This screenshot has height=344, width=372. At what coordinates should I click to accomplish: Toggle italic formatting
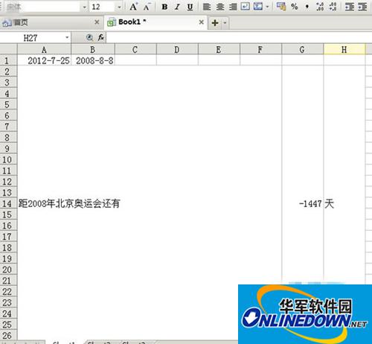177,7
